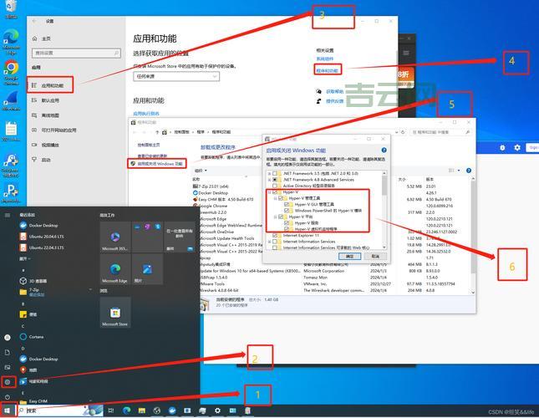Toggle Hyper-V GUI management tools checkbox
The width and height of the screenshot is (539, 418).
[287, 205]
